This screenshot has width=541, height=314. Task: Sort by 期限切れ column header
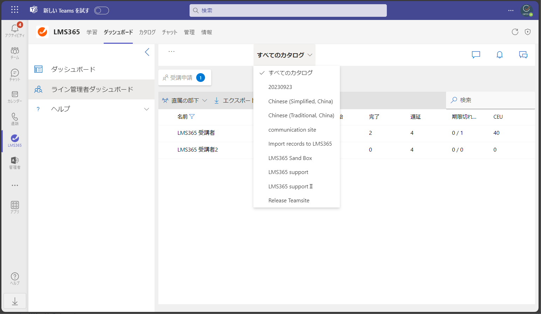464,117
